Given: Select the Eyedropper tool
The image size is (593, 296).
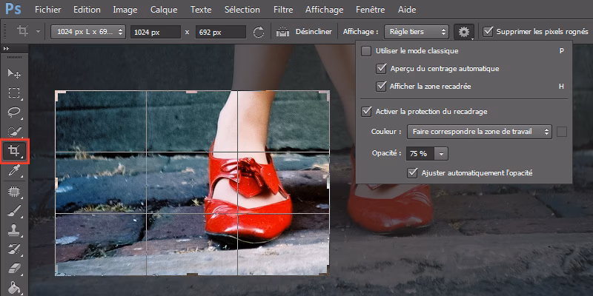Looking at the screenshot, I should [14, 171].
